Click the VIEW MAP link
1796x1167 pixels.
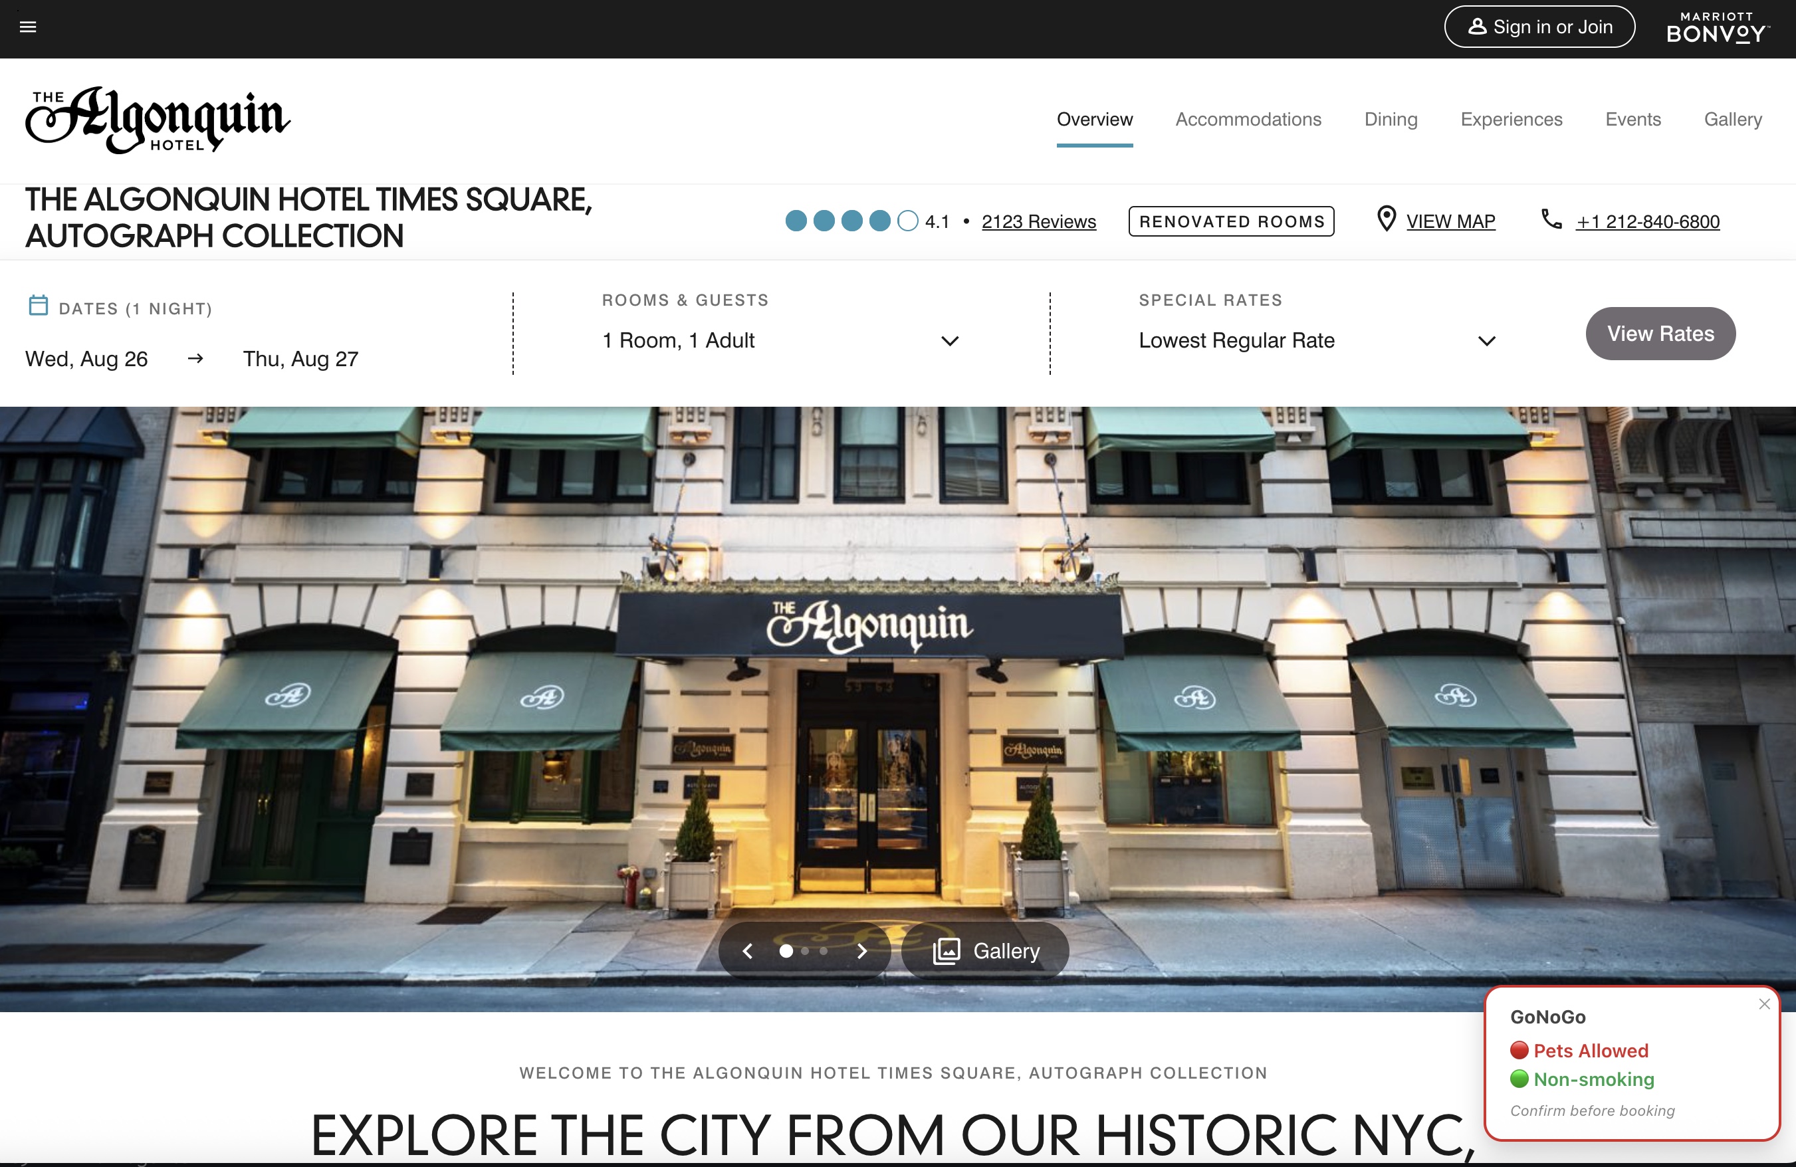1450,221
